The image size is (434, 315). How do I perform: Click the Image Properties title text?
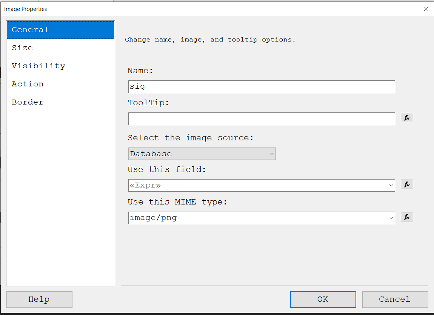[25, 9]
